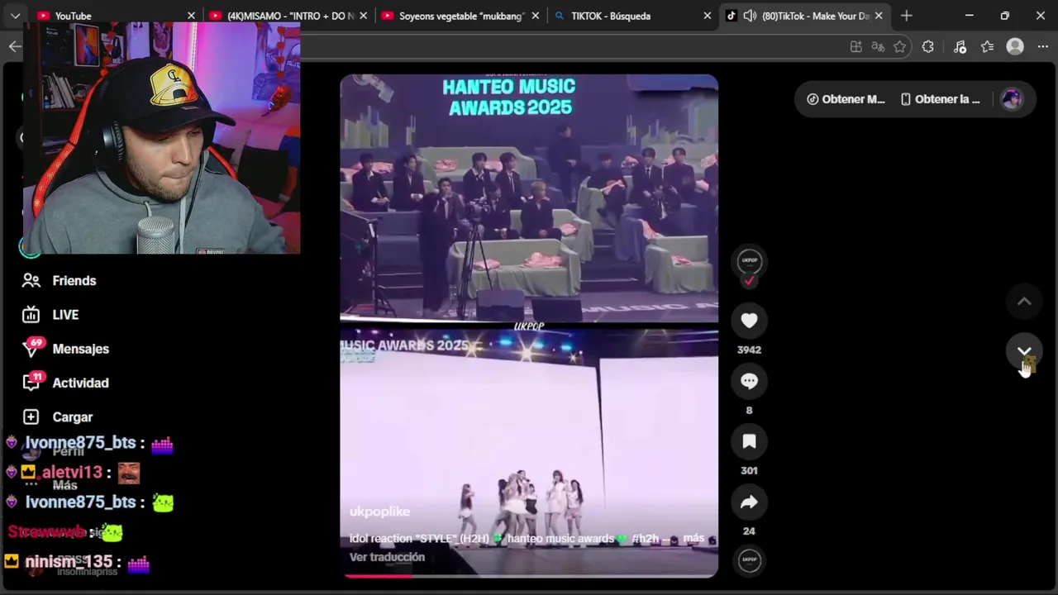Go to the next video with down chevron
This screenshot has width=1058, height=595.
(x=1024, y=351)
